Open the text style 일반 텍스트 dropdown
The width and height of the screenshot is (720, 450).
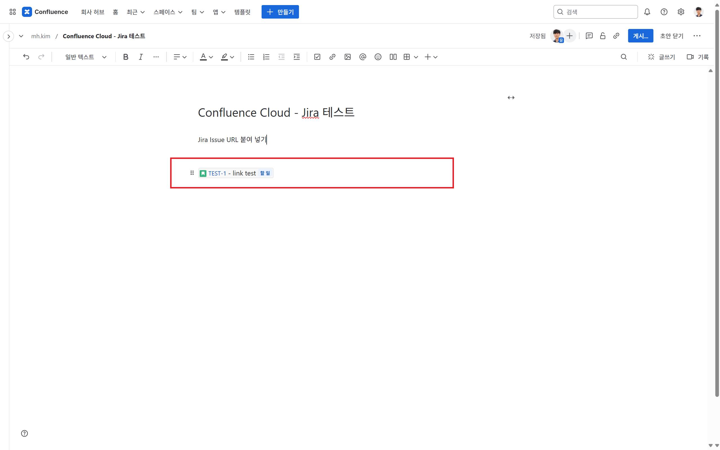[86, 57]
